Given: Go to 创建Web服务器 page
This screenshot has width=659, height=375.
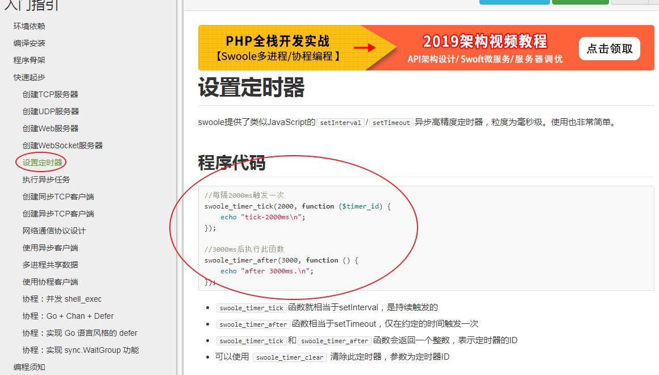Looking at the screenshot, I should (x=50, y=128).
